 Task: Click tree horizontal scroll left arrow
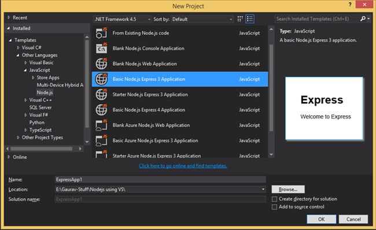8,149
